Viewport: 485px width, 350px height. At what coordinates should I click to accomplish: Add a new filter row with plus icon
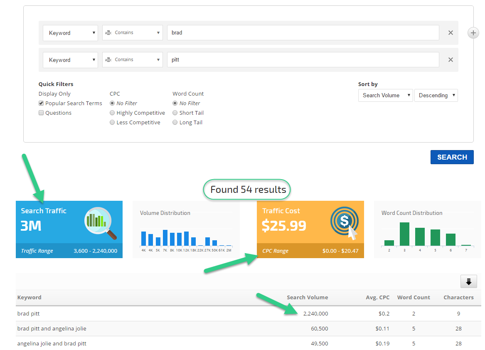473,33
